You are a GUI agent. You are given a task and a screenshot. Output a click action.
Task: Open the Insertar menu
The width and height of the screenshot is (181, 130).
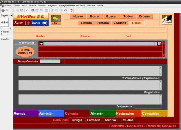[x=32, y=6]
